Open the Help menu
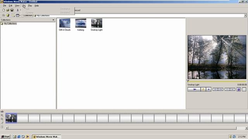This screenshot has width=248, height=139. pos(37,6)
